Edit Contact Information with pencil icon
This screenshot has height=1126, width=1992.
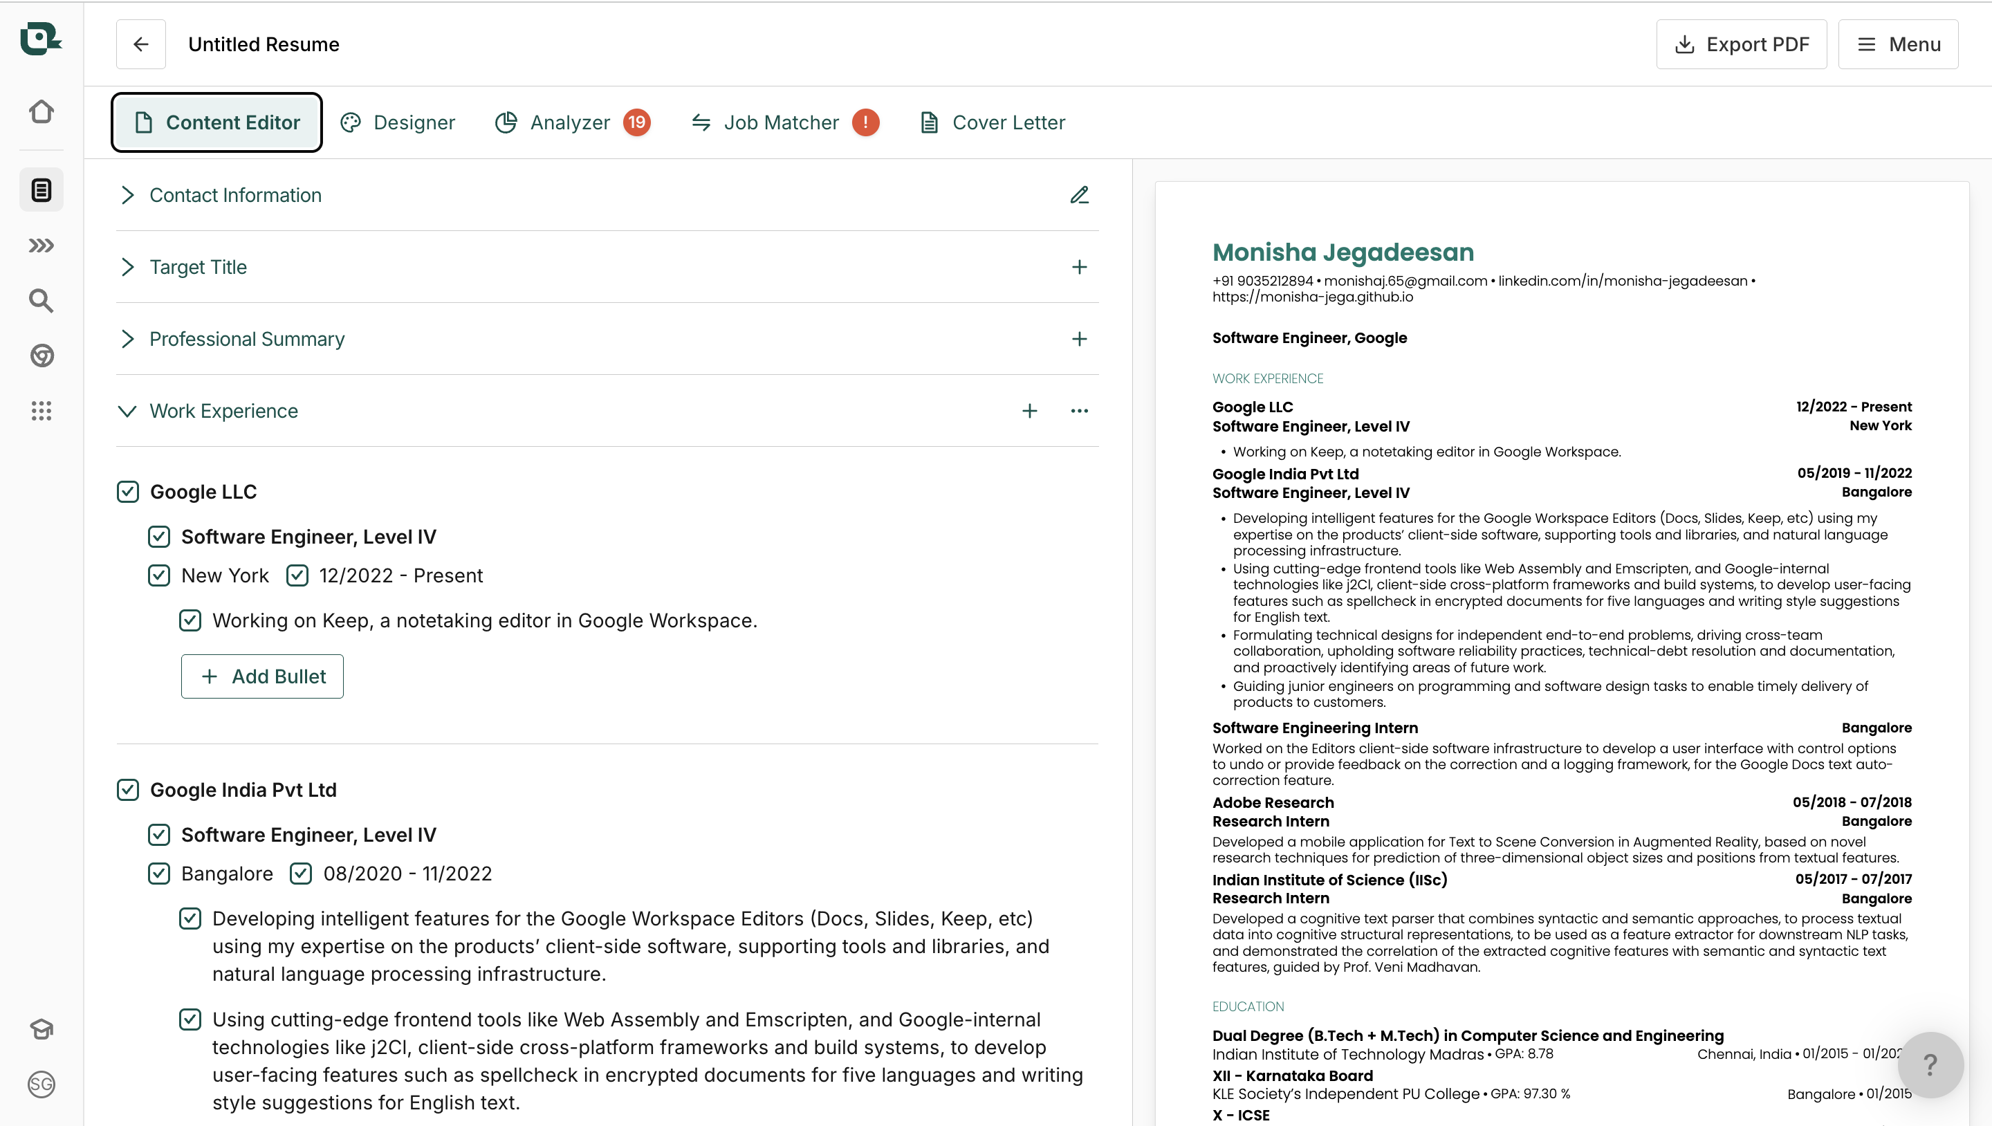coord(1080,195)
